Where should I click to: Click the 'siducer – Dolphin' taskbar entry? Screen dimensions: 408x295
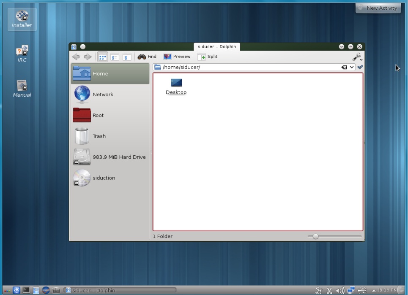[120, 290]
